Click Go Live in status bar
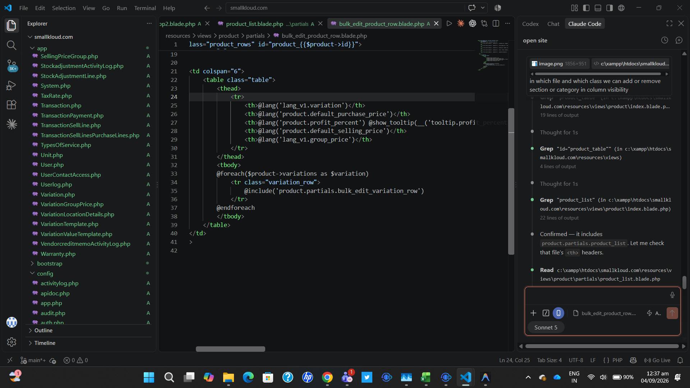This screenshot has height=388, width=690. point(657,360)
